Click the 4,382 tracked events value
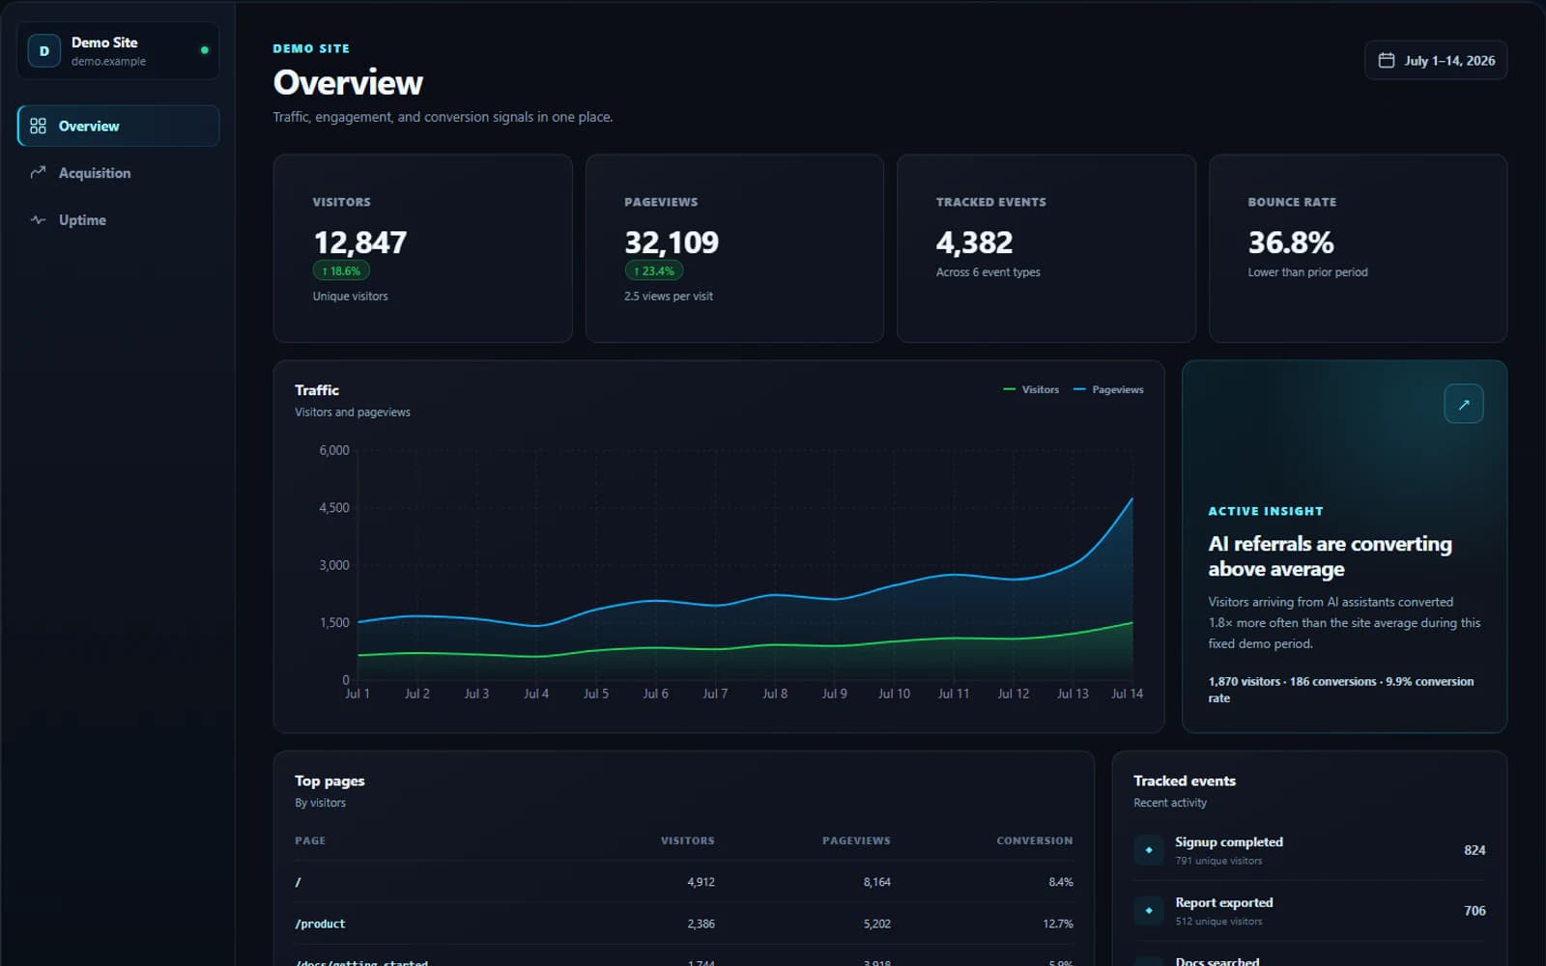The image size is (1546, 966). coord(974,241)
